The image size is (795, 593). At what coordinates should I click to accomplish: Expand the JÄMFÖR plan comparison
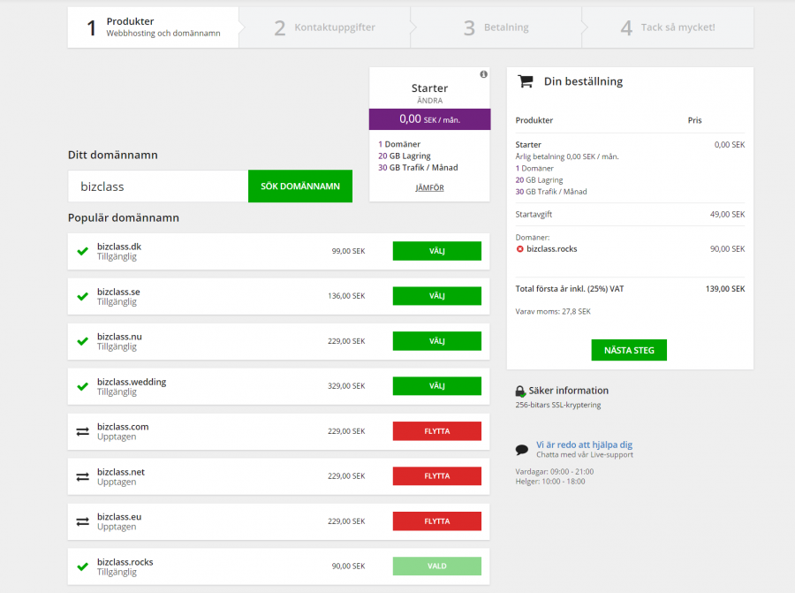[x=429, y=188]
